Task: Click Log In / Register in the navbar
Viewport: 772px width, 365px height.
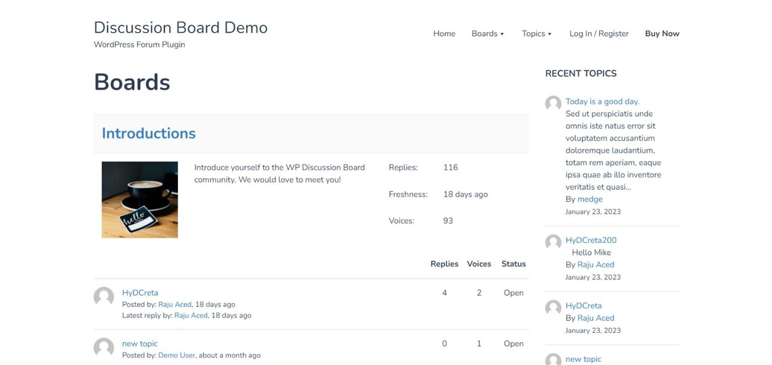Action: coord(599,34)
